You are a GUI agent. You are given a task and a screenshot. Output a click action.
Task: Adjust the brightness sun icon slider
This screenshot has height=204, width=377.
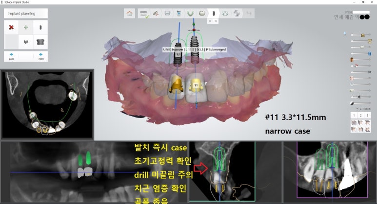coord(360,97)
